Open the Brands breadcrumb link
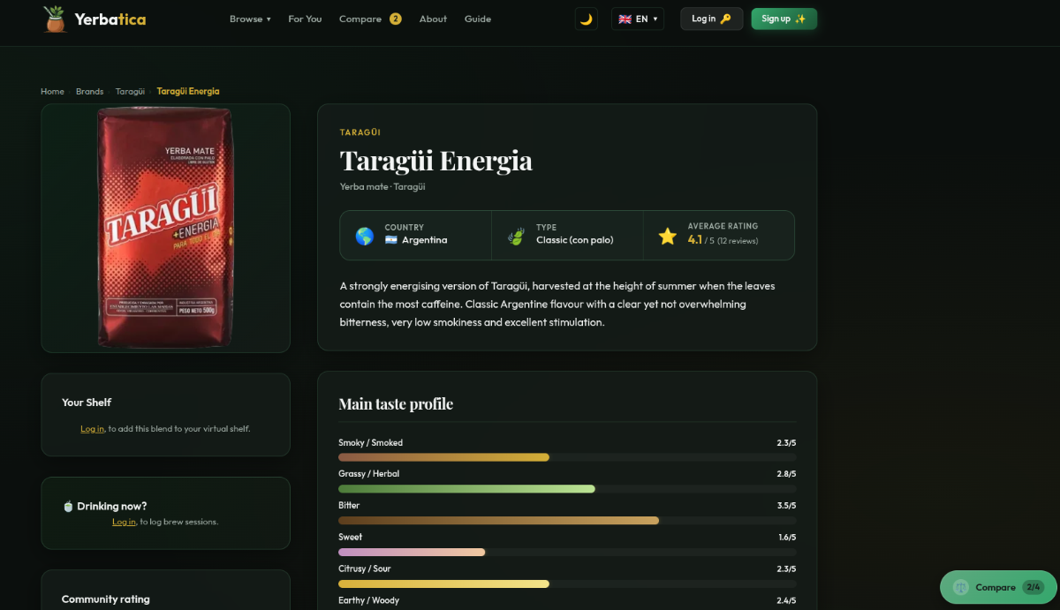 pyautogui.click(x=89, y=91)
